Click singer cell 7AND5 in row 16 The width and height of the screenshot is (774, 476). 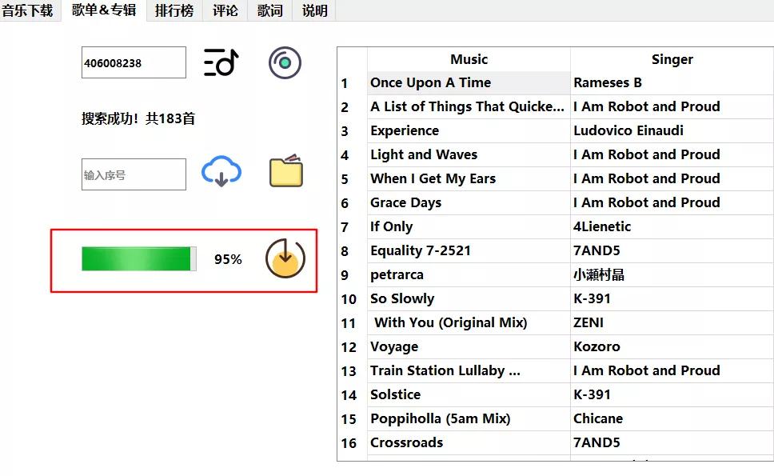[x=672, y=443]
